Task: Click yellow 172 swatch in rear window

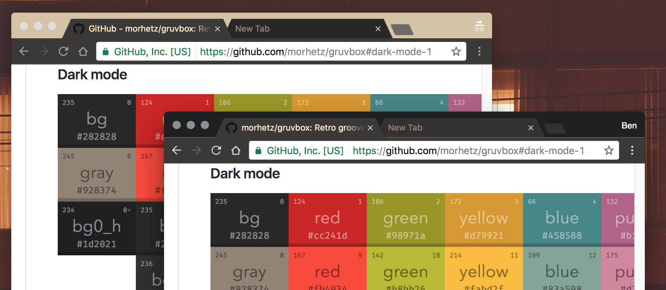Action: click(x=331, y=103)
